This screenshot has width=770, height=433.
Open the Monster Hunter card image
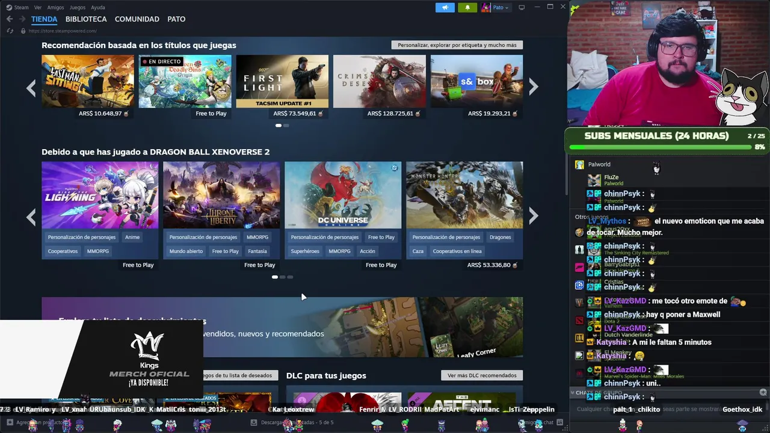(464, 195)
